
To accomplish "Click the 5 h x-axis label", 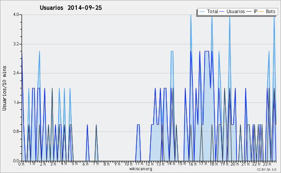I will [x=74, y=164].
